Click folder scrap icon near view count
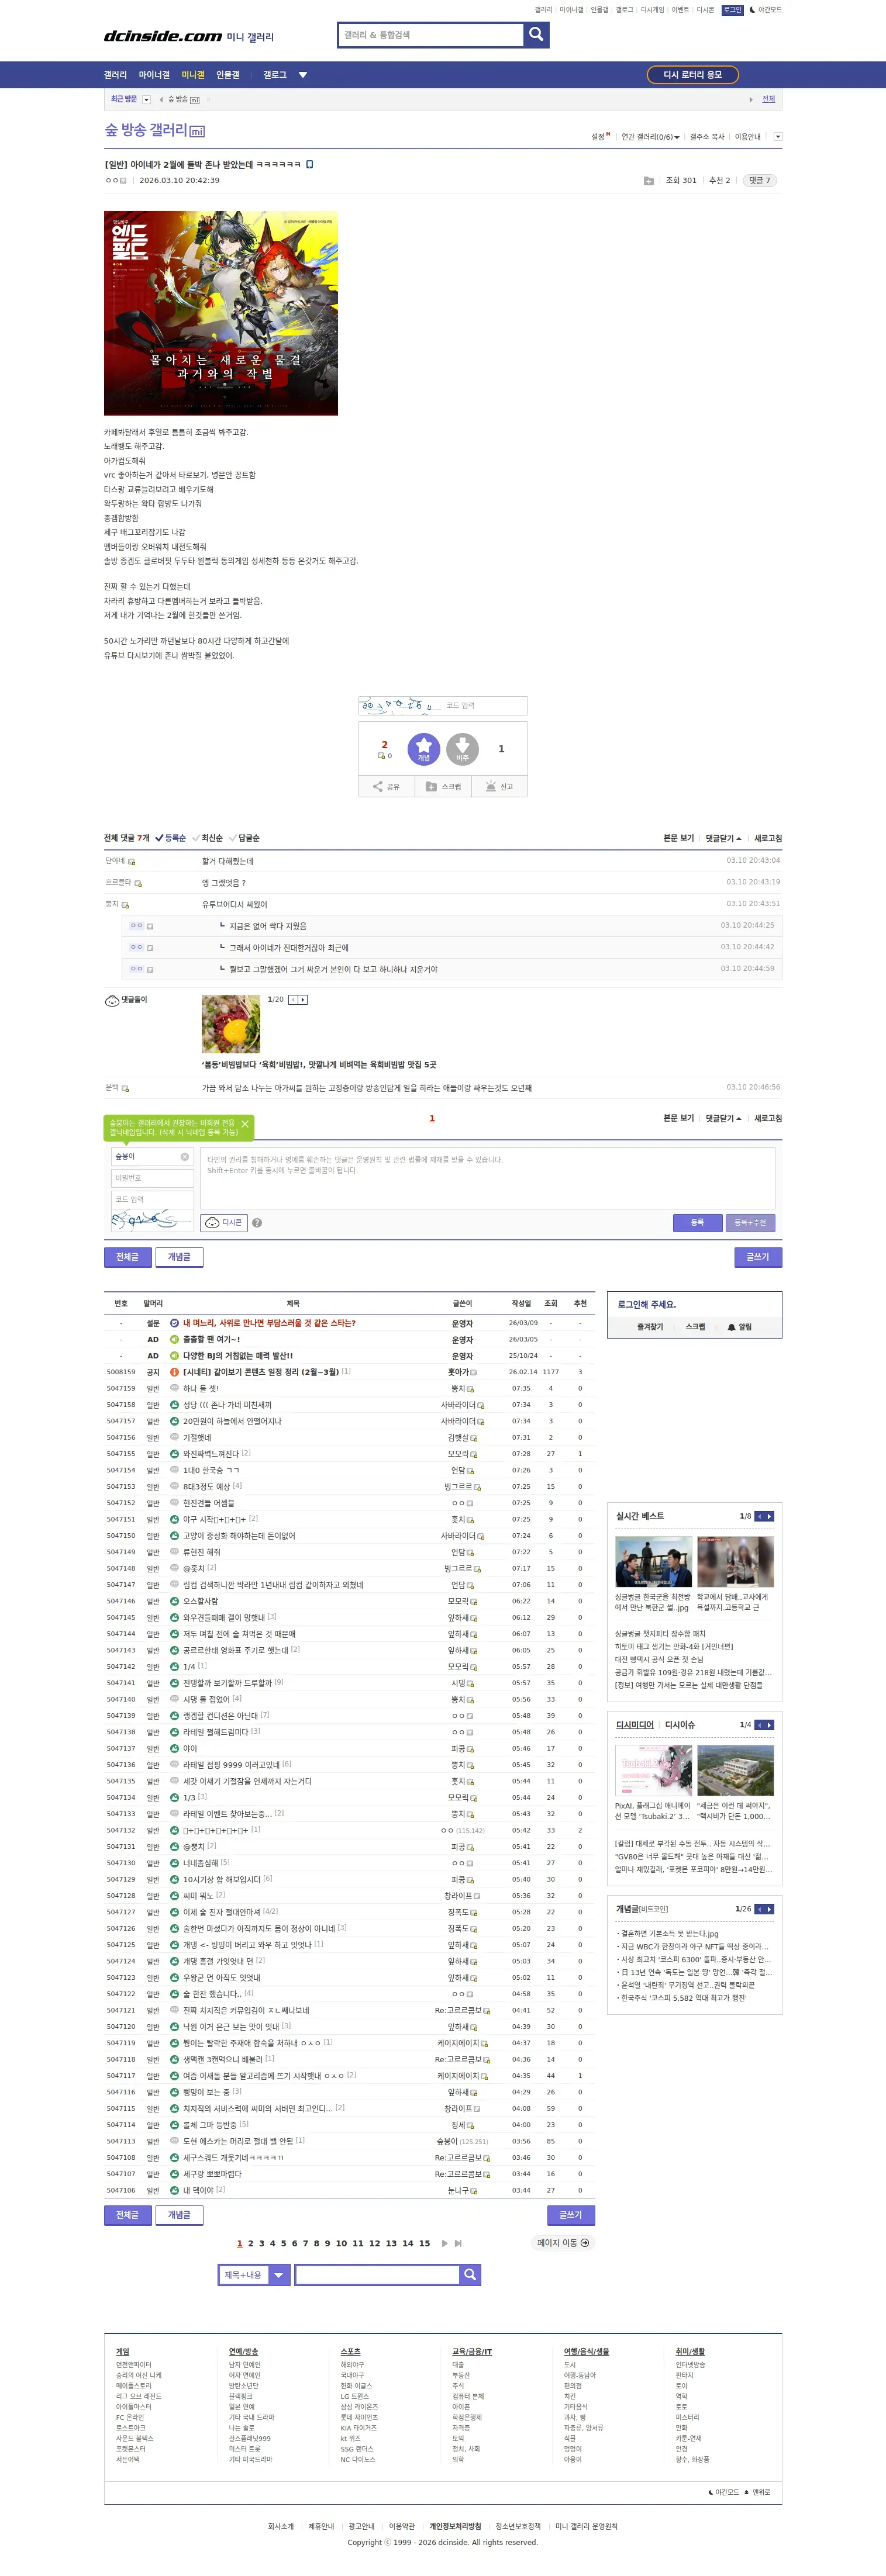The width and height of the screenshot is (886, 2576). click(648, 181)
